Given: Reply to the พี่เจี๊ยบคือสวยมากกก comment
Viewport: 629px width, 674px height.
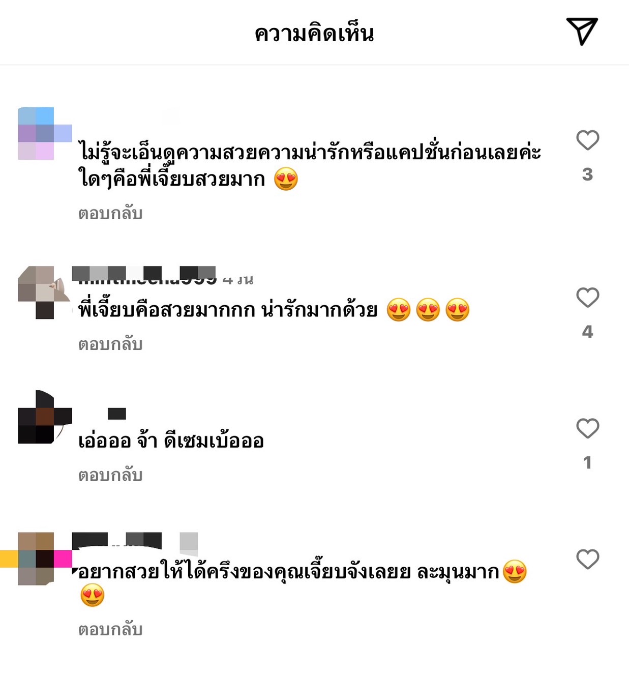Looking at the screenshot, I should (x=110, y=344).
